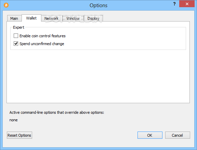The width and height of the screenshot is (197, 150).
Task: Click the Expert group label
Action: coord(18,27)
